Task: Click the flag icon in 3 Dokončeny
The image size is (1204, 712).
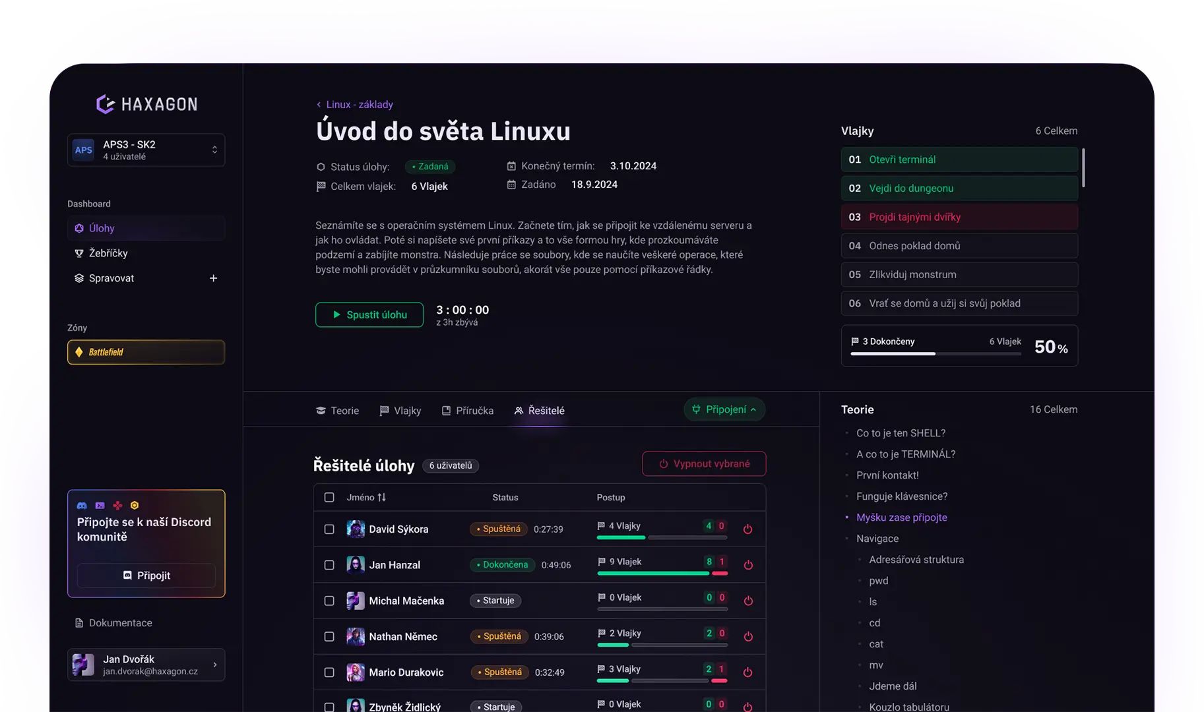Action: click(855, 341)
